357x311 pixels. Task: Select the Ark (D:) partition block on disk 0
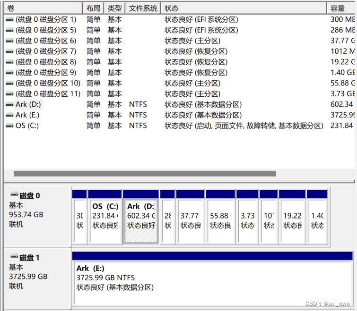point(141,217)
